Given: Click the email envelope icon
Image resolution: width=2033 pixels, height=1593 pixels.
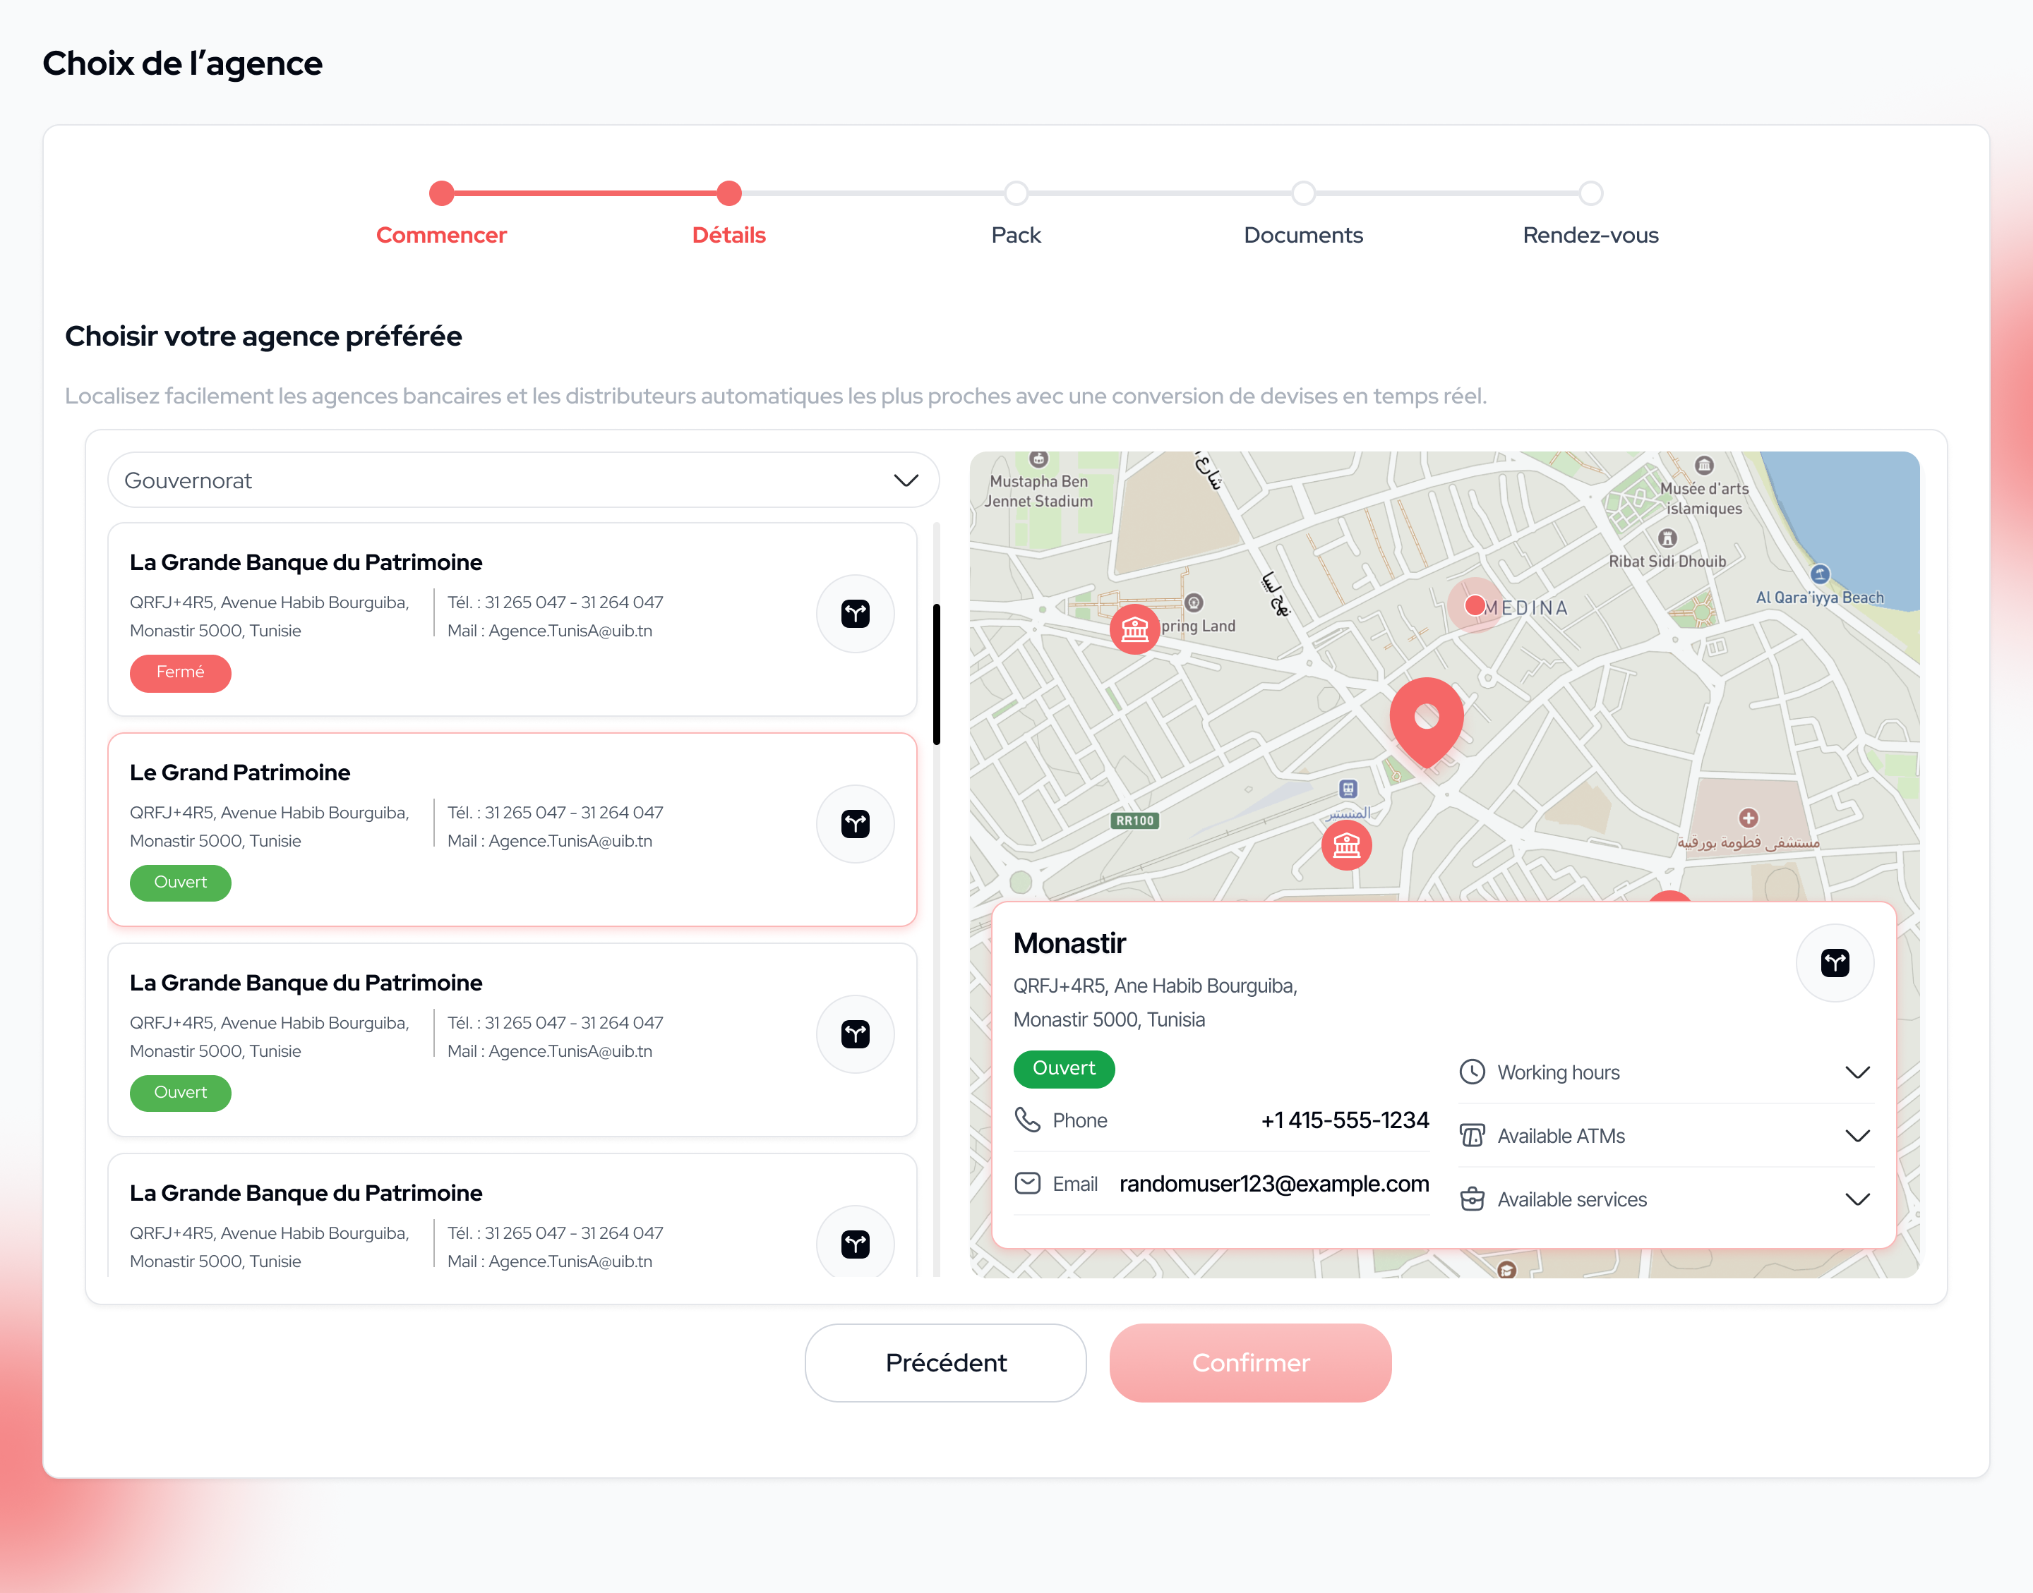Looking at the screenshot, I should [x=1027, y=1184].
